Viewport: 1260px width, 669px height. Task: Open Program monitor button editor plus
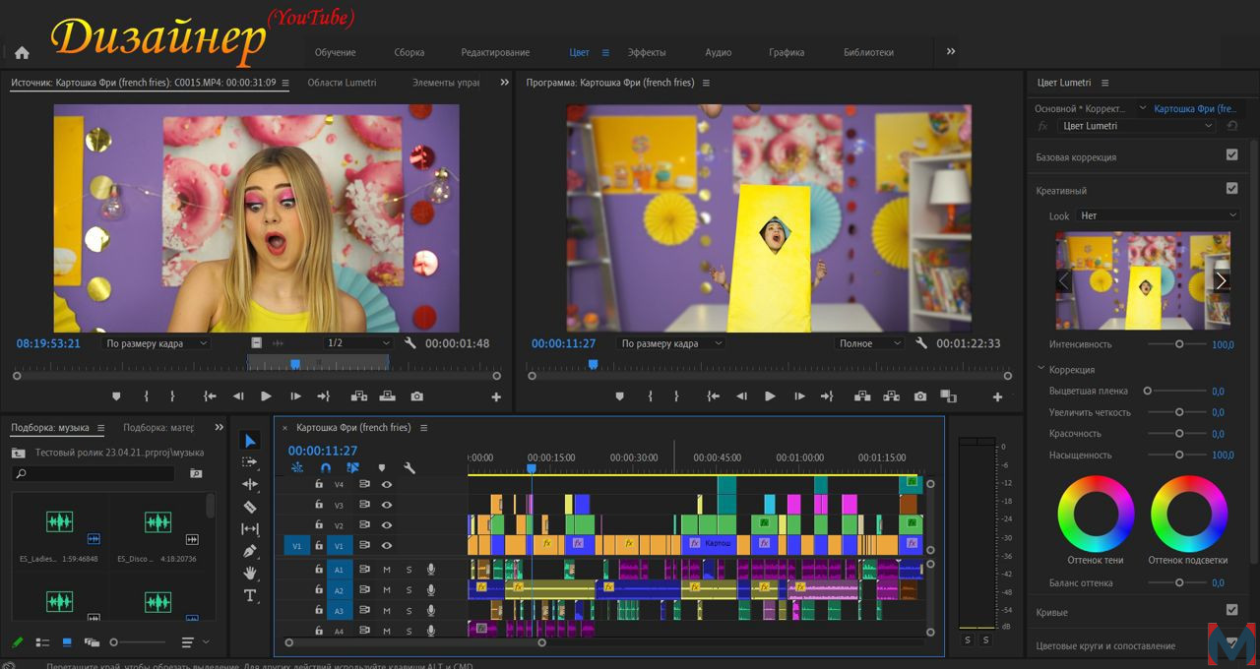point(997,397)
